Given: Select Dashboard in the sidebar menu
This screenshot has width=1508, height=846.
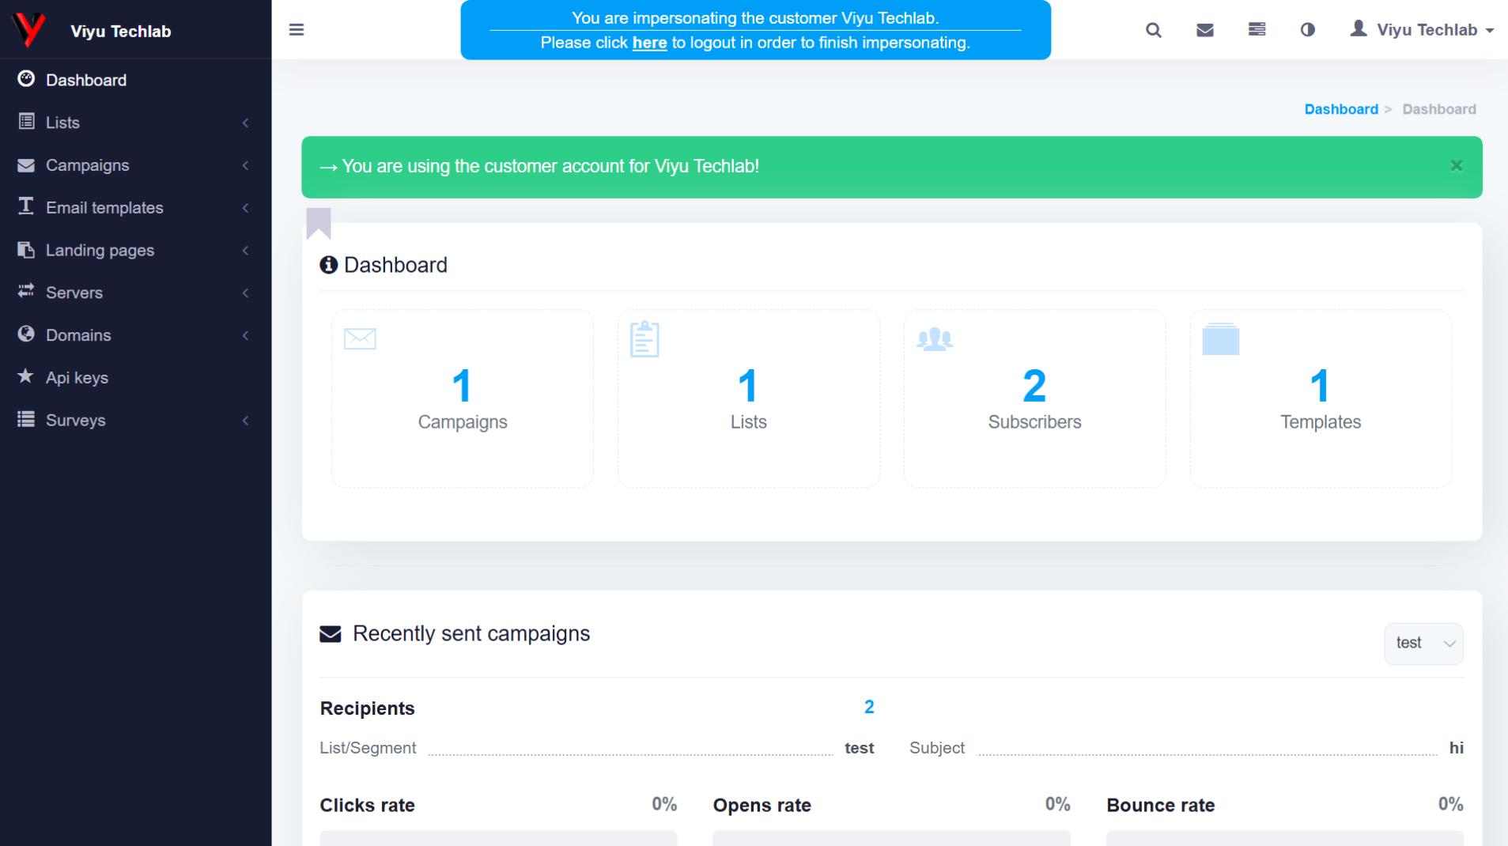Looking at the screenshot, I should (x=85, y=80).
